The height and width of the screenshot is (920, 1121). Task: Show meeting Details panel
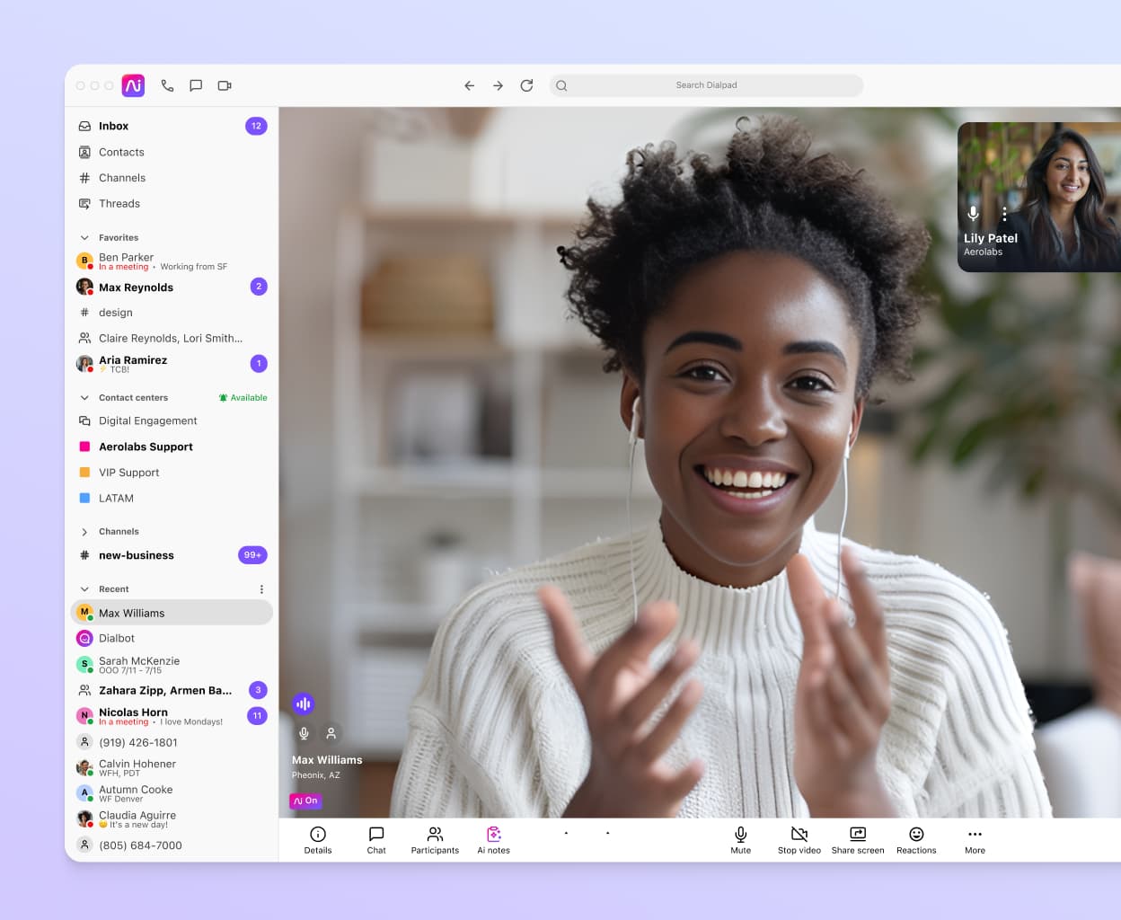(x=318, y=840)
